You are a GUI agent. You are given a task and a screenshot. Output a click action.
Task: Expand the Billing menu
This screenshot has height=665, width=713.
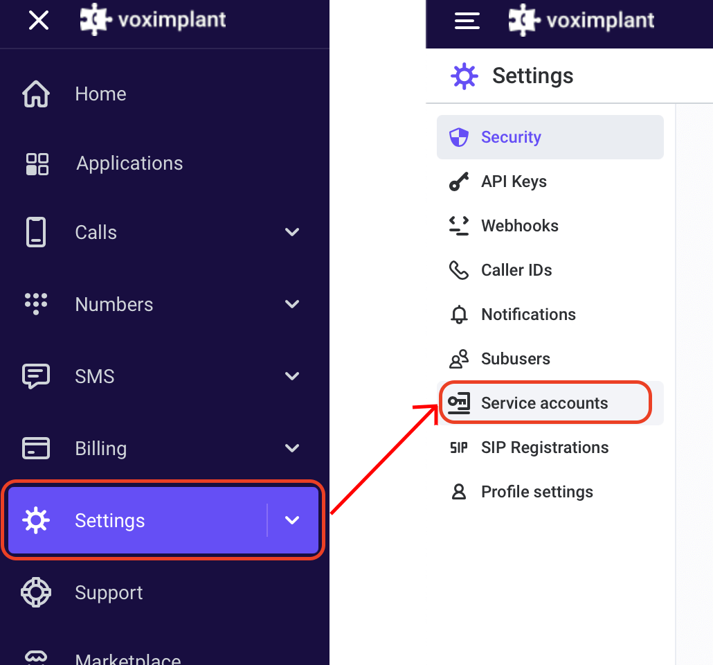[x=291, y=448]
